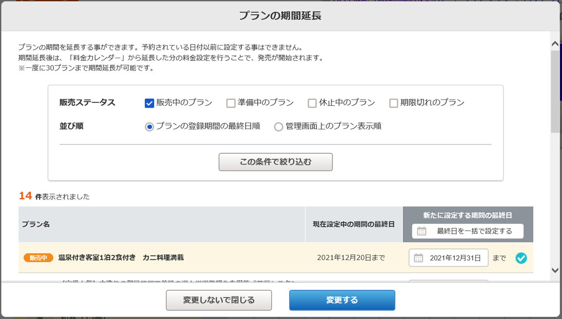Click 変更しないで閉じる to cancel
Viewport: 562px width, 319px height.
218,300
